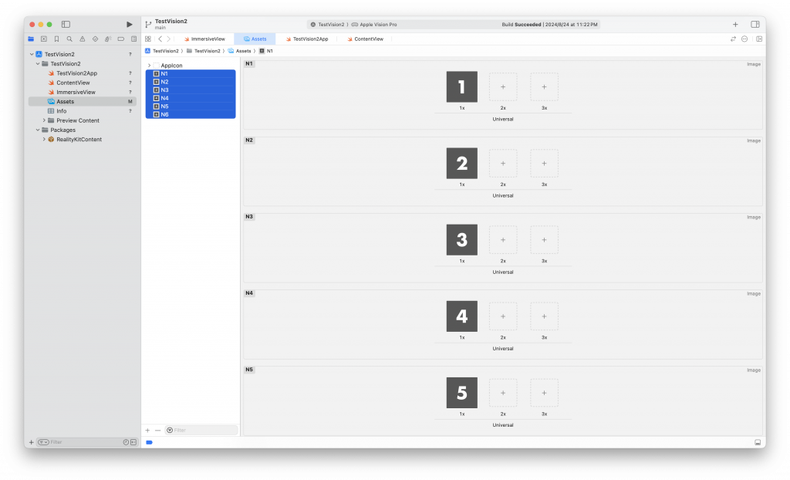Go back in editor history
790x480 pixels.
tap(160, 39)
